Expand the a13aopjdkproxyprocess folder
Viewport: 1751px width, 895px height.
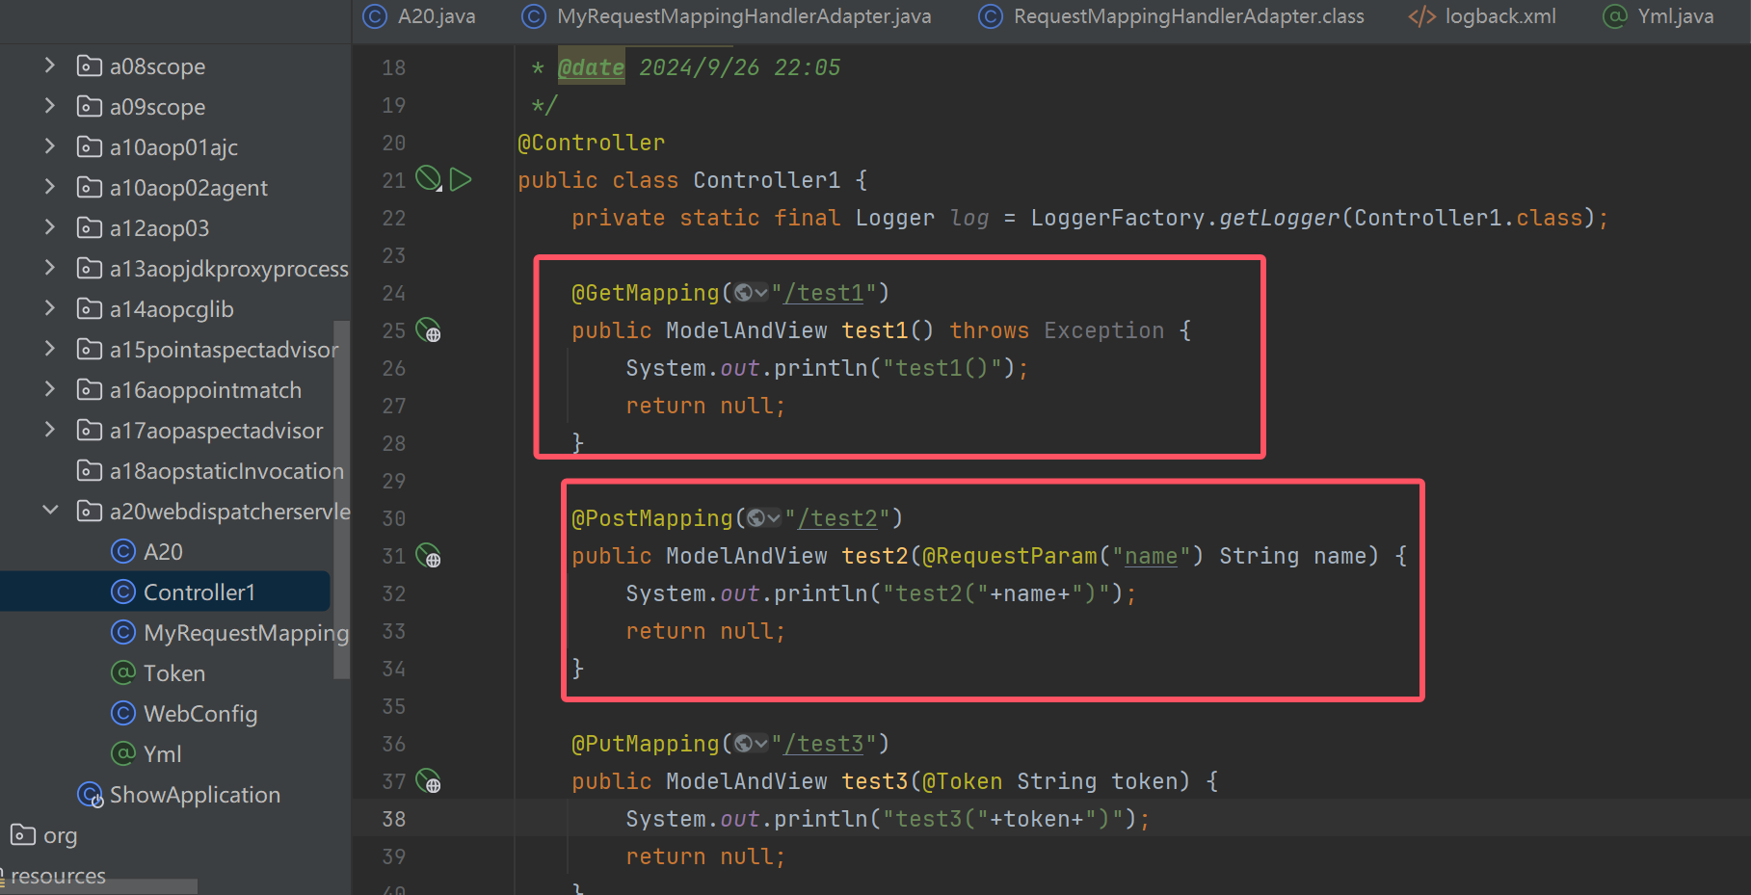(x=50, y=268)
